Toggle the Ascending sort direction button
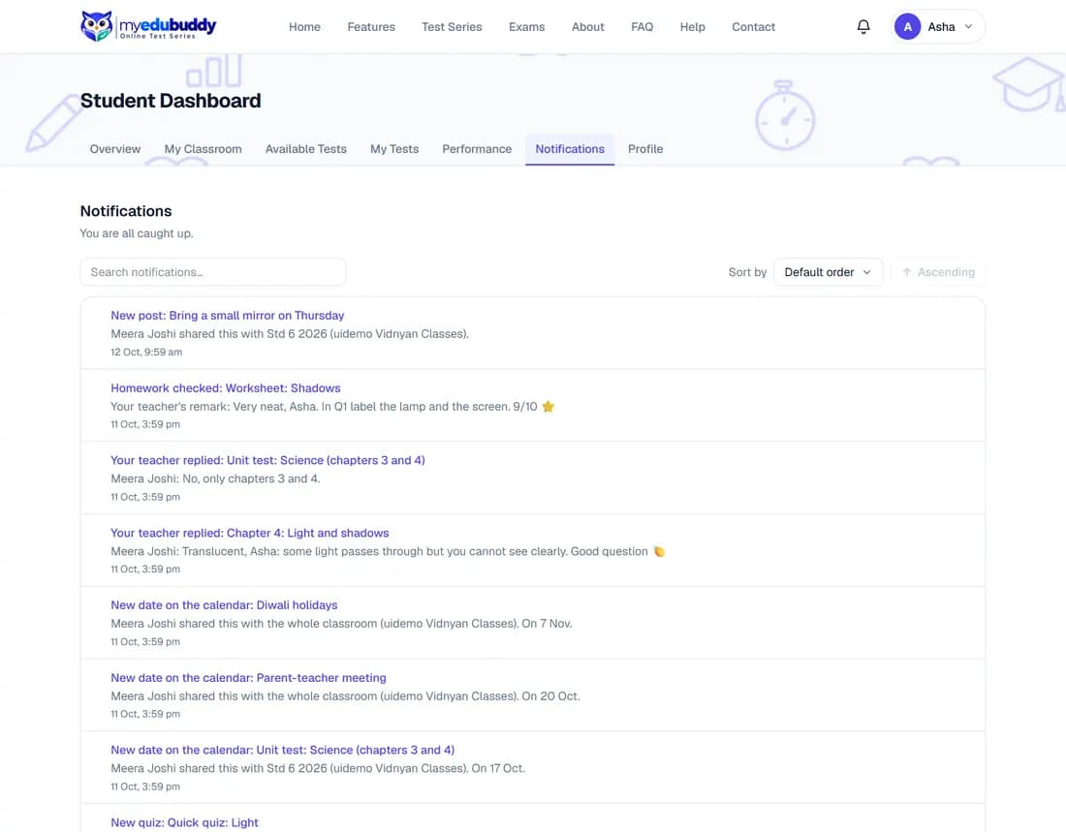This screenshot has height=832, width=1066. click(x=938, y=272)
